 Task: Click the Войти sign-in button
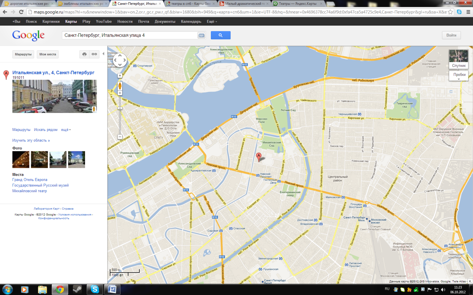coord(451,35)
